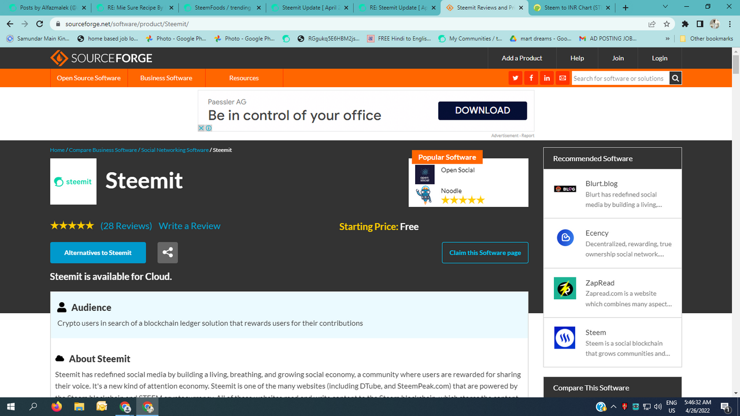Open Blurt.blog logo in Recommended Software
This screenshot has width=740, height=416.
(565, 189)
